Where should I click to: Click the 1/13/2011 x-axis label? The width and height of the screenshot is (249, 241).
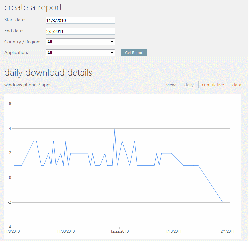pyautogui.click(x=174, y=231)
